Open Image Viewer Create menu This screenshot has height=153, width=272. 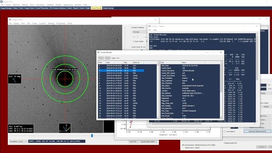tap(34, 23)
